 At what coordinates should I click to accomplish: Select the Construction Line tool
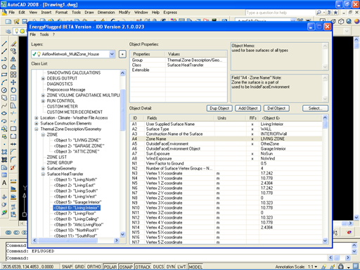[4, 51]
